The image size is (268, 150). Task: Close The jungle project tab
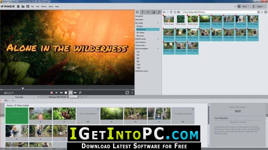tap(38, 97)
